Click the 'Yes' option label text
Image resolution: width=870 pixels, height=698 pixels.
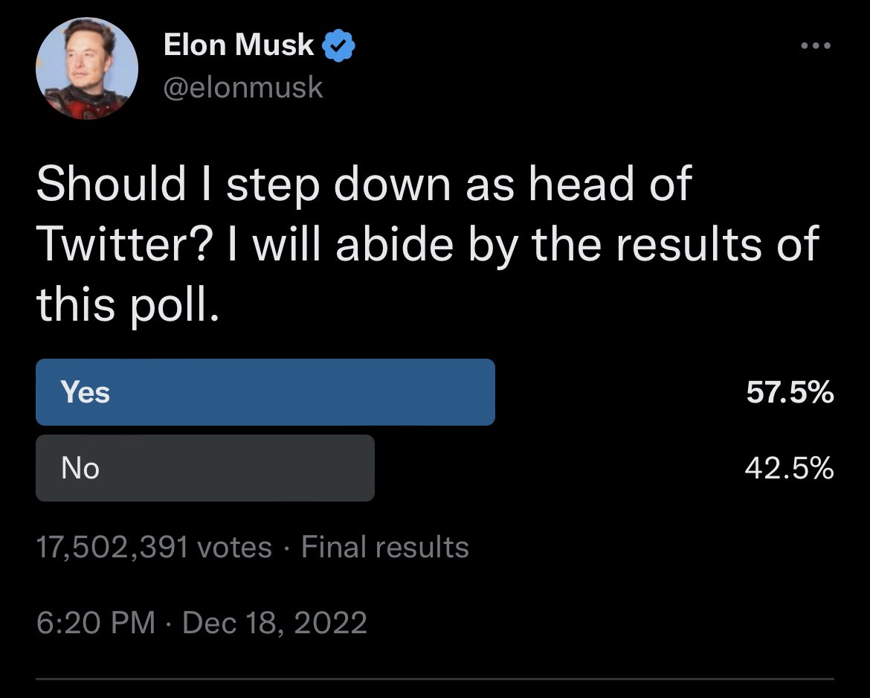pyautogui.click(x=86, y=392)
